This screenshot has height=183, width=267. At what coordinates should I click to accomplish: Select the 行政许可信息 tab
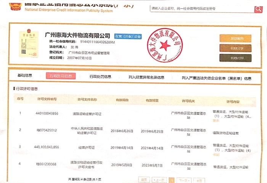tap(61, 76)
